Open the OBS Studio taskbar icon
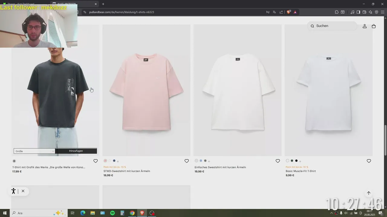This screenshot has height=217, width=387. (152, 213)
